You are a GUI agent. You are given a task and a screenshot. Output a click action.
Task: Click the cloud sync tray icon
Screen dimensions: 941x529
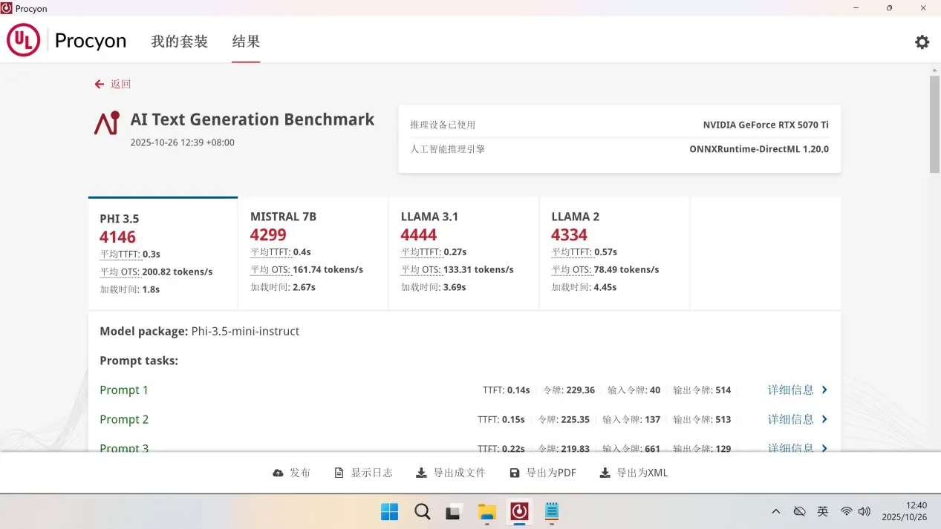point(800,512)
